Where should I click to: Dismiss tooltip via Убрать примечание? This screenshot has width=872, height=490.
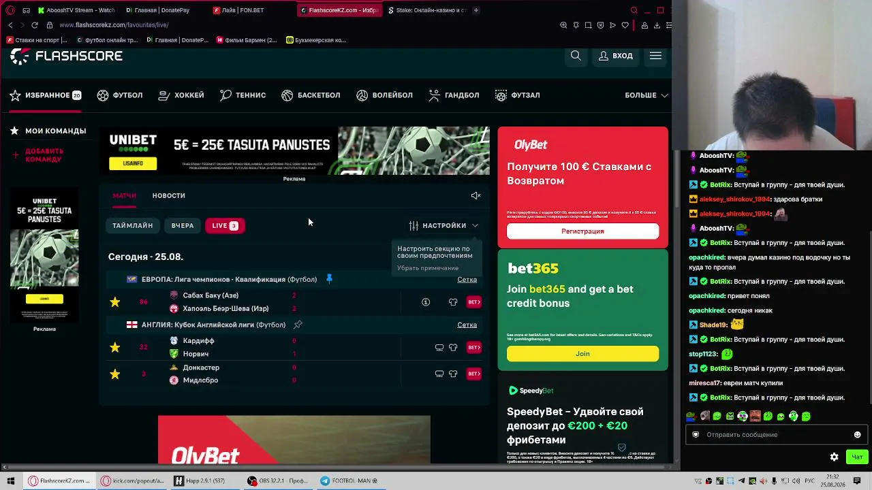tap(428, 268)
